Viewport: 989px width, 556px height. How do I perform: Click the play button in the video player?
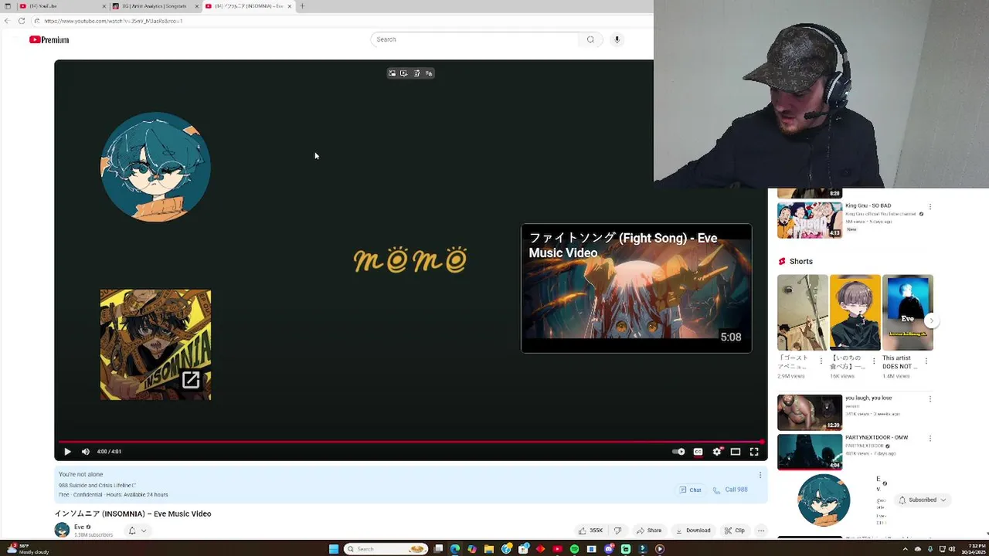[x=67, y=452]
